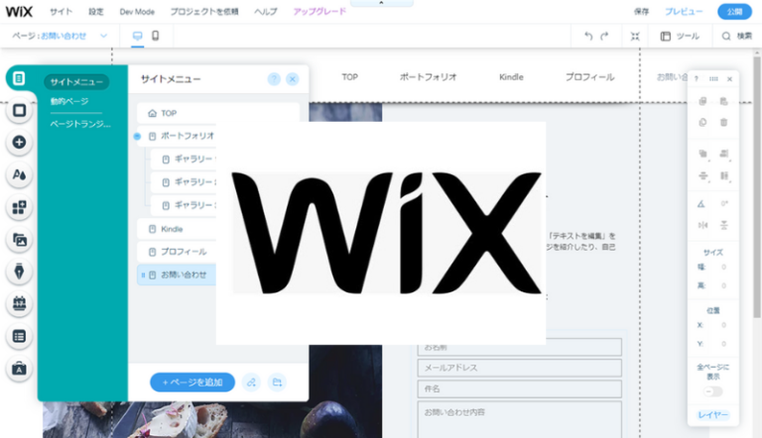The width and height of the screenshot is (762, 438).
Task: Click the vertical scrollbar on the right
Action: tap(757, 187)
